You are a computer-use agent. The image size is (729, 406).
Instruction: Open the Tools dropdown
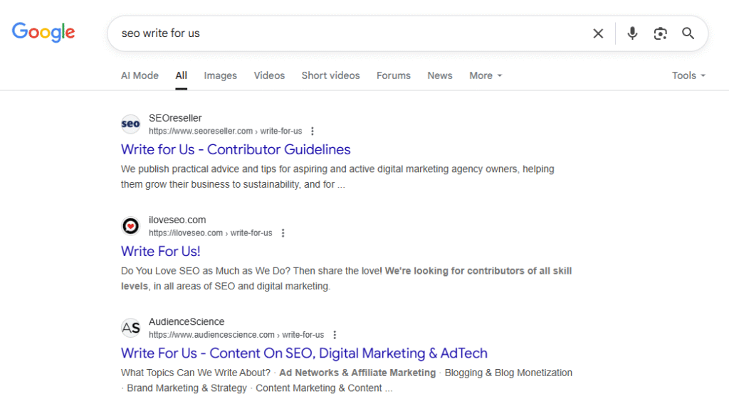[688, 75]
